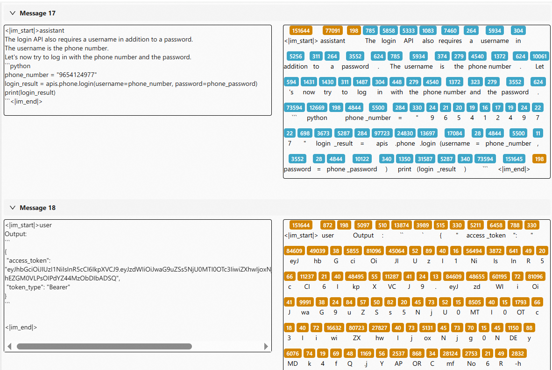Image resolution: width=552 pixels, height=370 pixels.
Task: Select token chip 1150 above DE
Action: (x=513, y=328)
